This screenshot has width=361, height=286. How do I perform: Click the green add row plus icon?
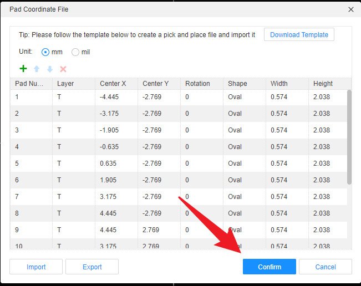pyautogui.click(x=23, y=69)
